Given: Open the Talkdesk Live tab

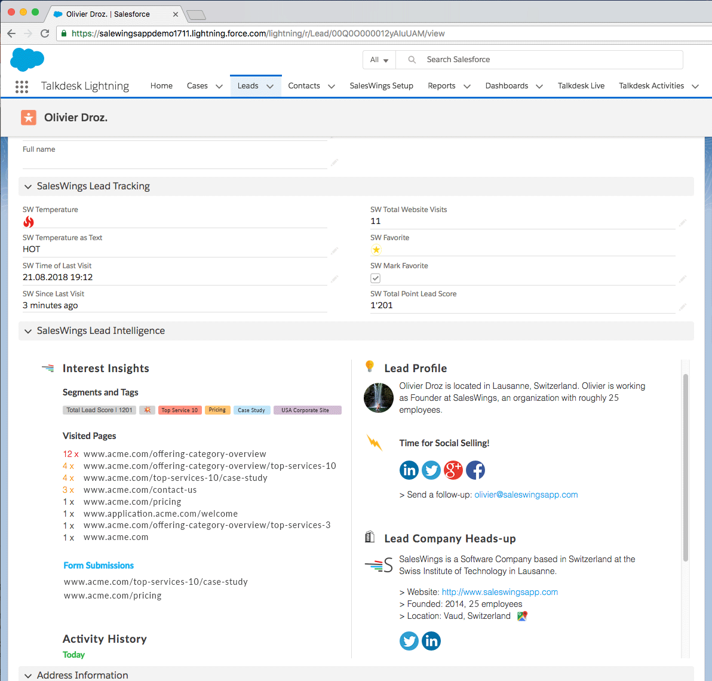Looking at the screenshot, I should [x=581, y=86].
